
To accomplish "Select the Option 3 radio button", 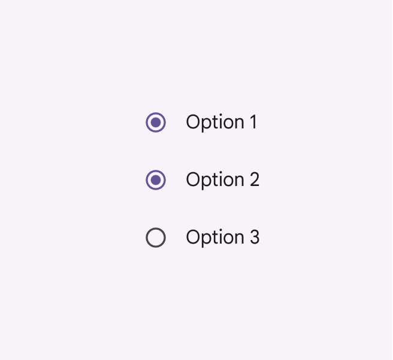I will coord(156,238).
